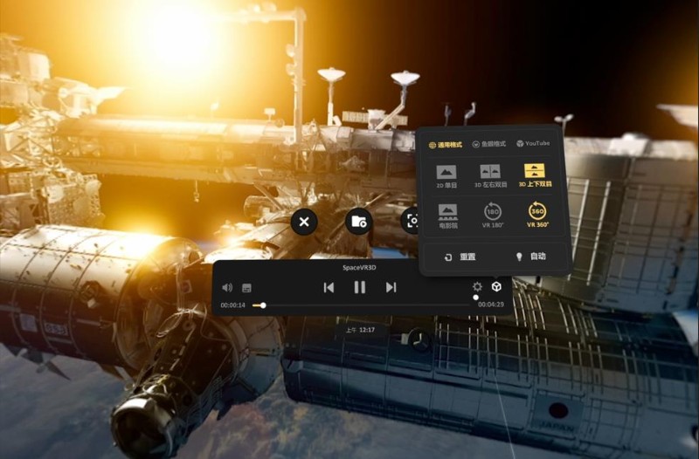Open the video folder browser icon
699x459 pixels.
359,222
